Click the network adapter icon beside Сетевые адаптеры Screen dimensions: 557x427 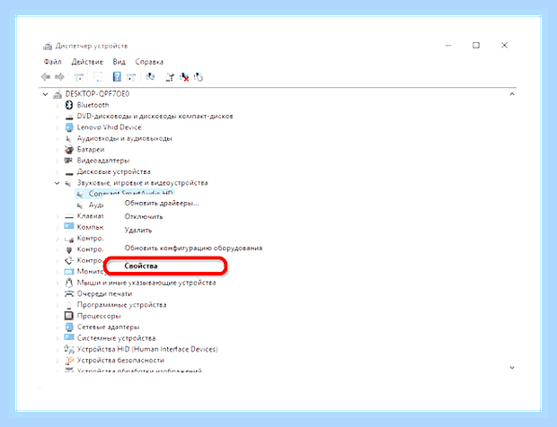tap(69, 327)
